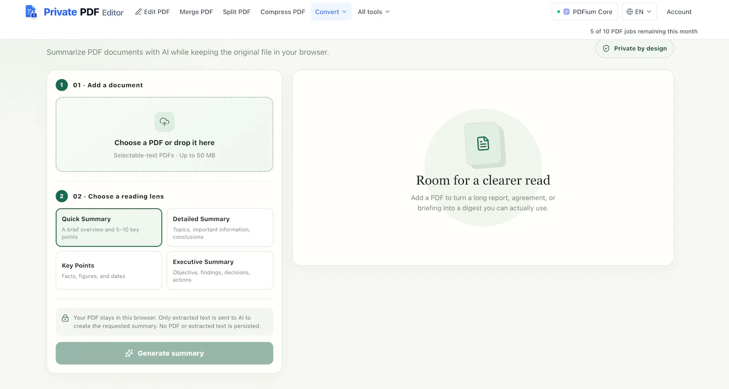
Task: Click the 'Add a PDF to turn a long report' text
Action: pos(483,203)
